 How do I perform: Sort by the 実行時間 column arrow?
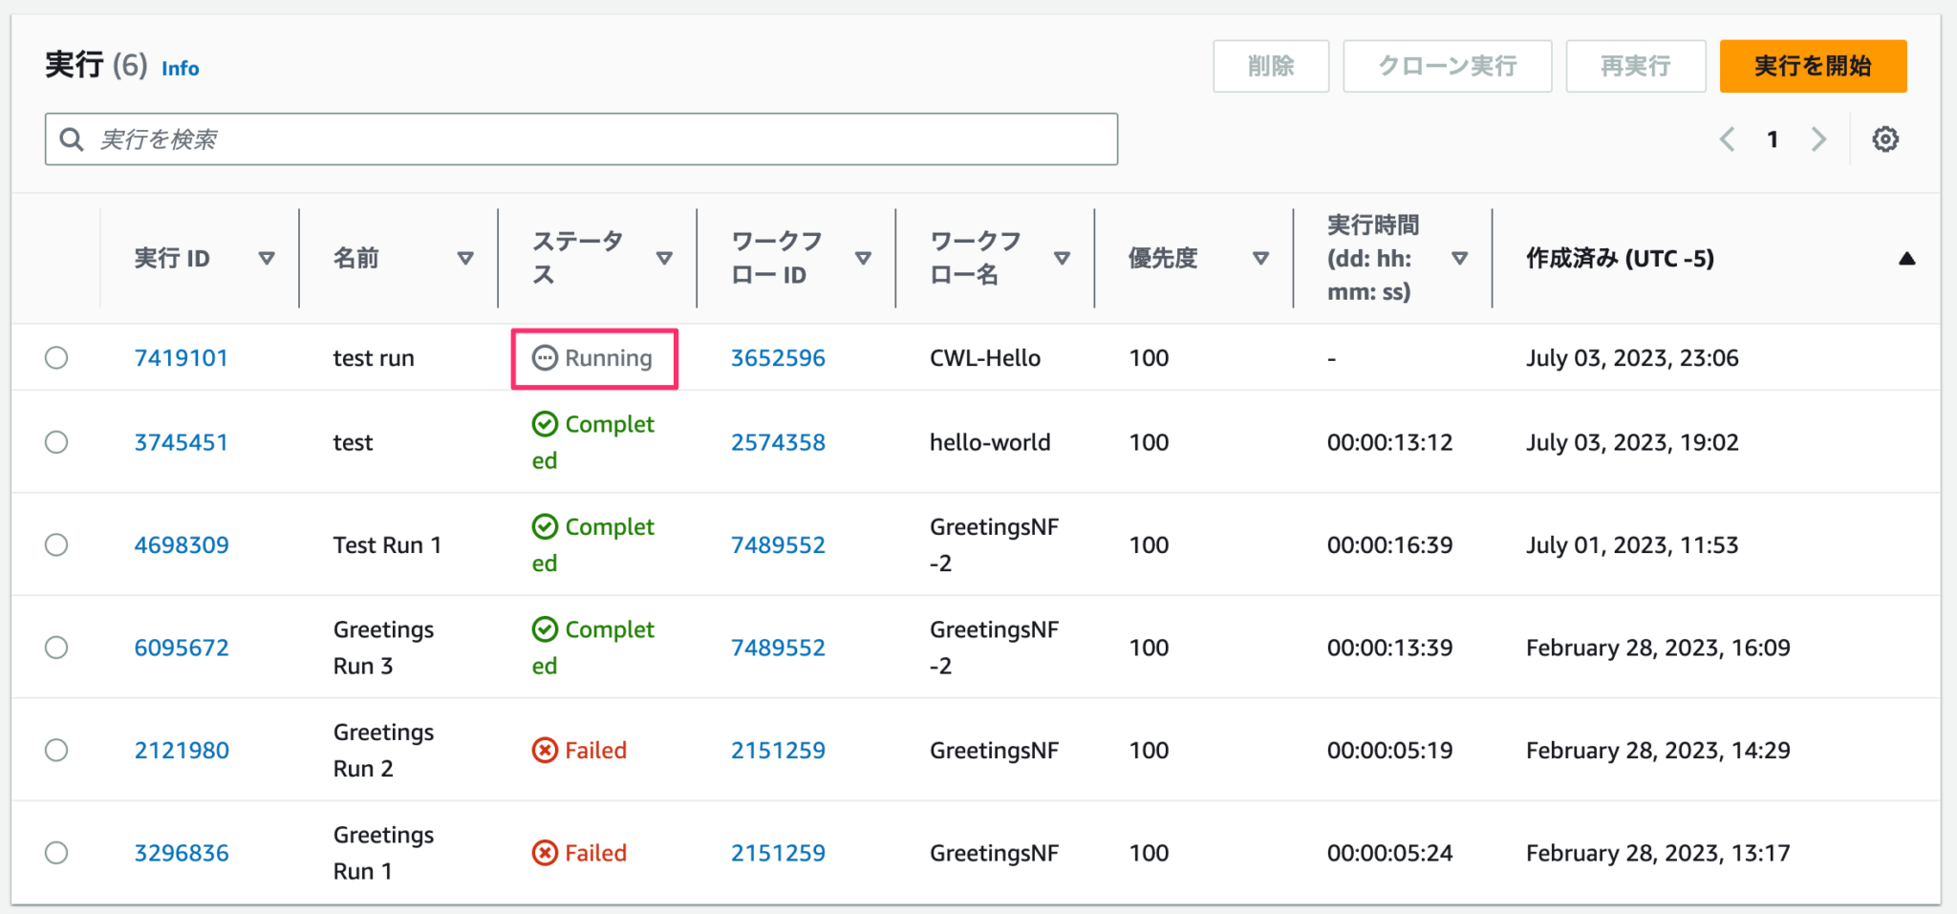[1459, 258]
